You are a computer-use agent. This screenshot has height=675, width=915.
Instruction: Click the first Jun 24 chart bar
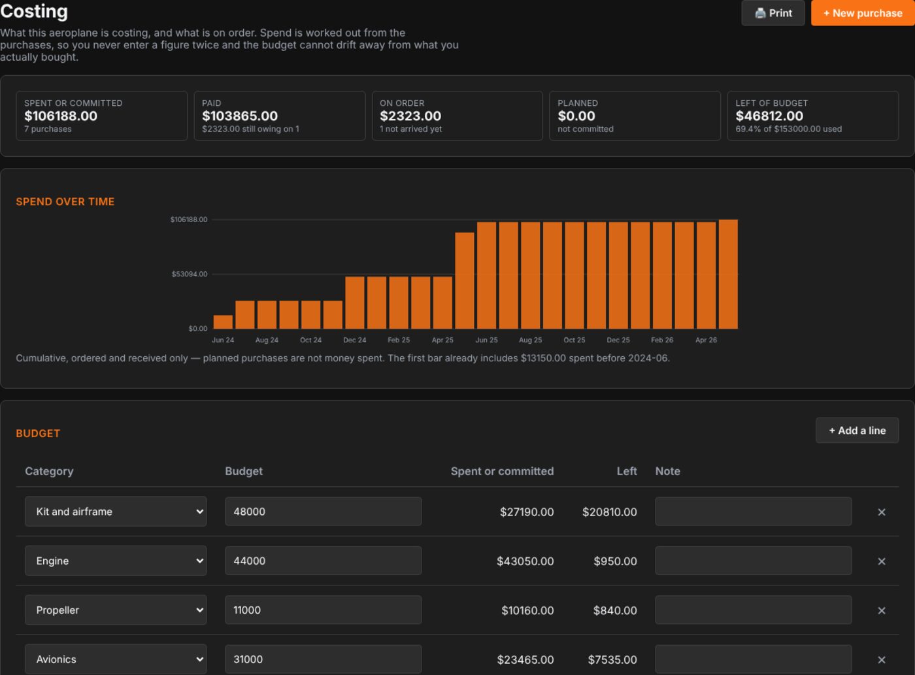click(223, 321)
